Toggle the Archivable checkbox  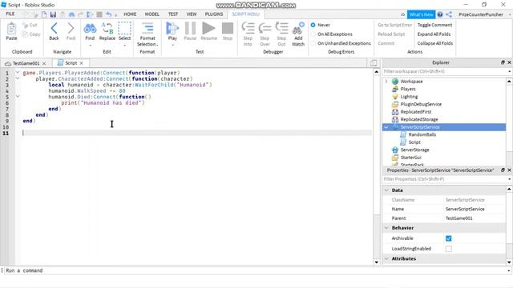point(449,238)
